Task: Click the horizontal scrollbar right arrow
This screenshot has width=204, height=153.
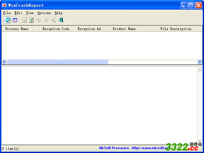Action: point(200,62)
